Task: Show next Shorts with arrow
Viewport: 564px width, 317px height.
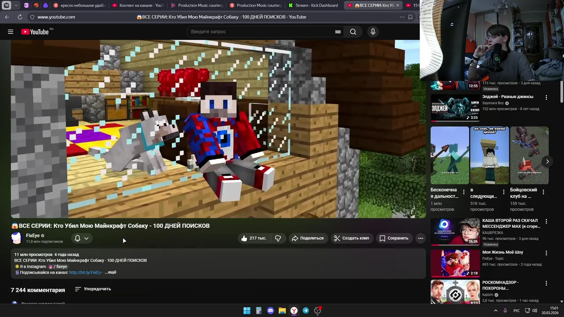Action: coord(547,162)
